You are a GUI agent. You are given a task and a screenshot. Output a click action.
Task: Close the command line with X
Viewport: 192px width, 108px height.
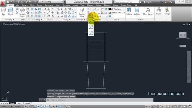(x=41, y=100)
